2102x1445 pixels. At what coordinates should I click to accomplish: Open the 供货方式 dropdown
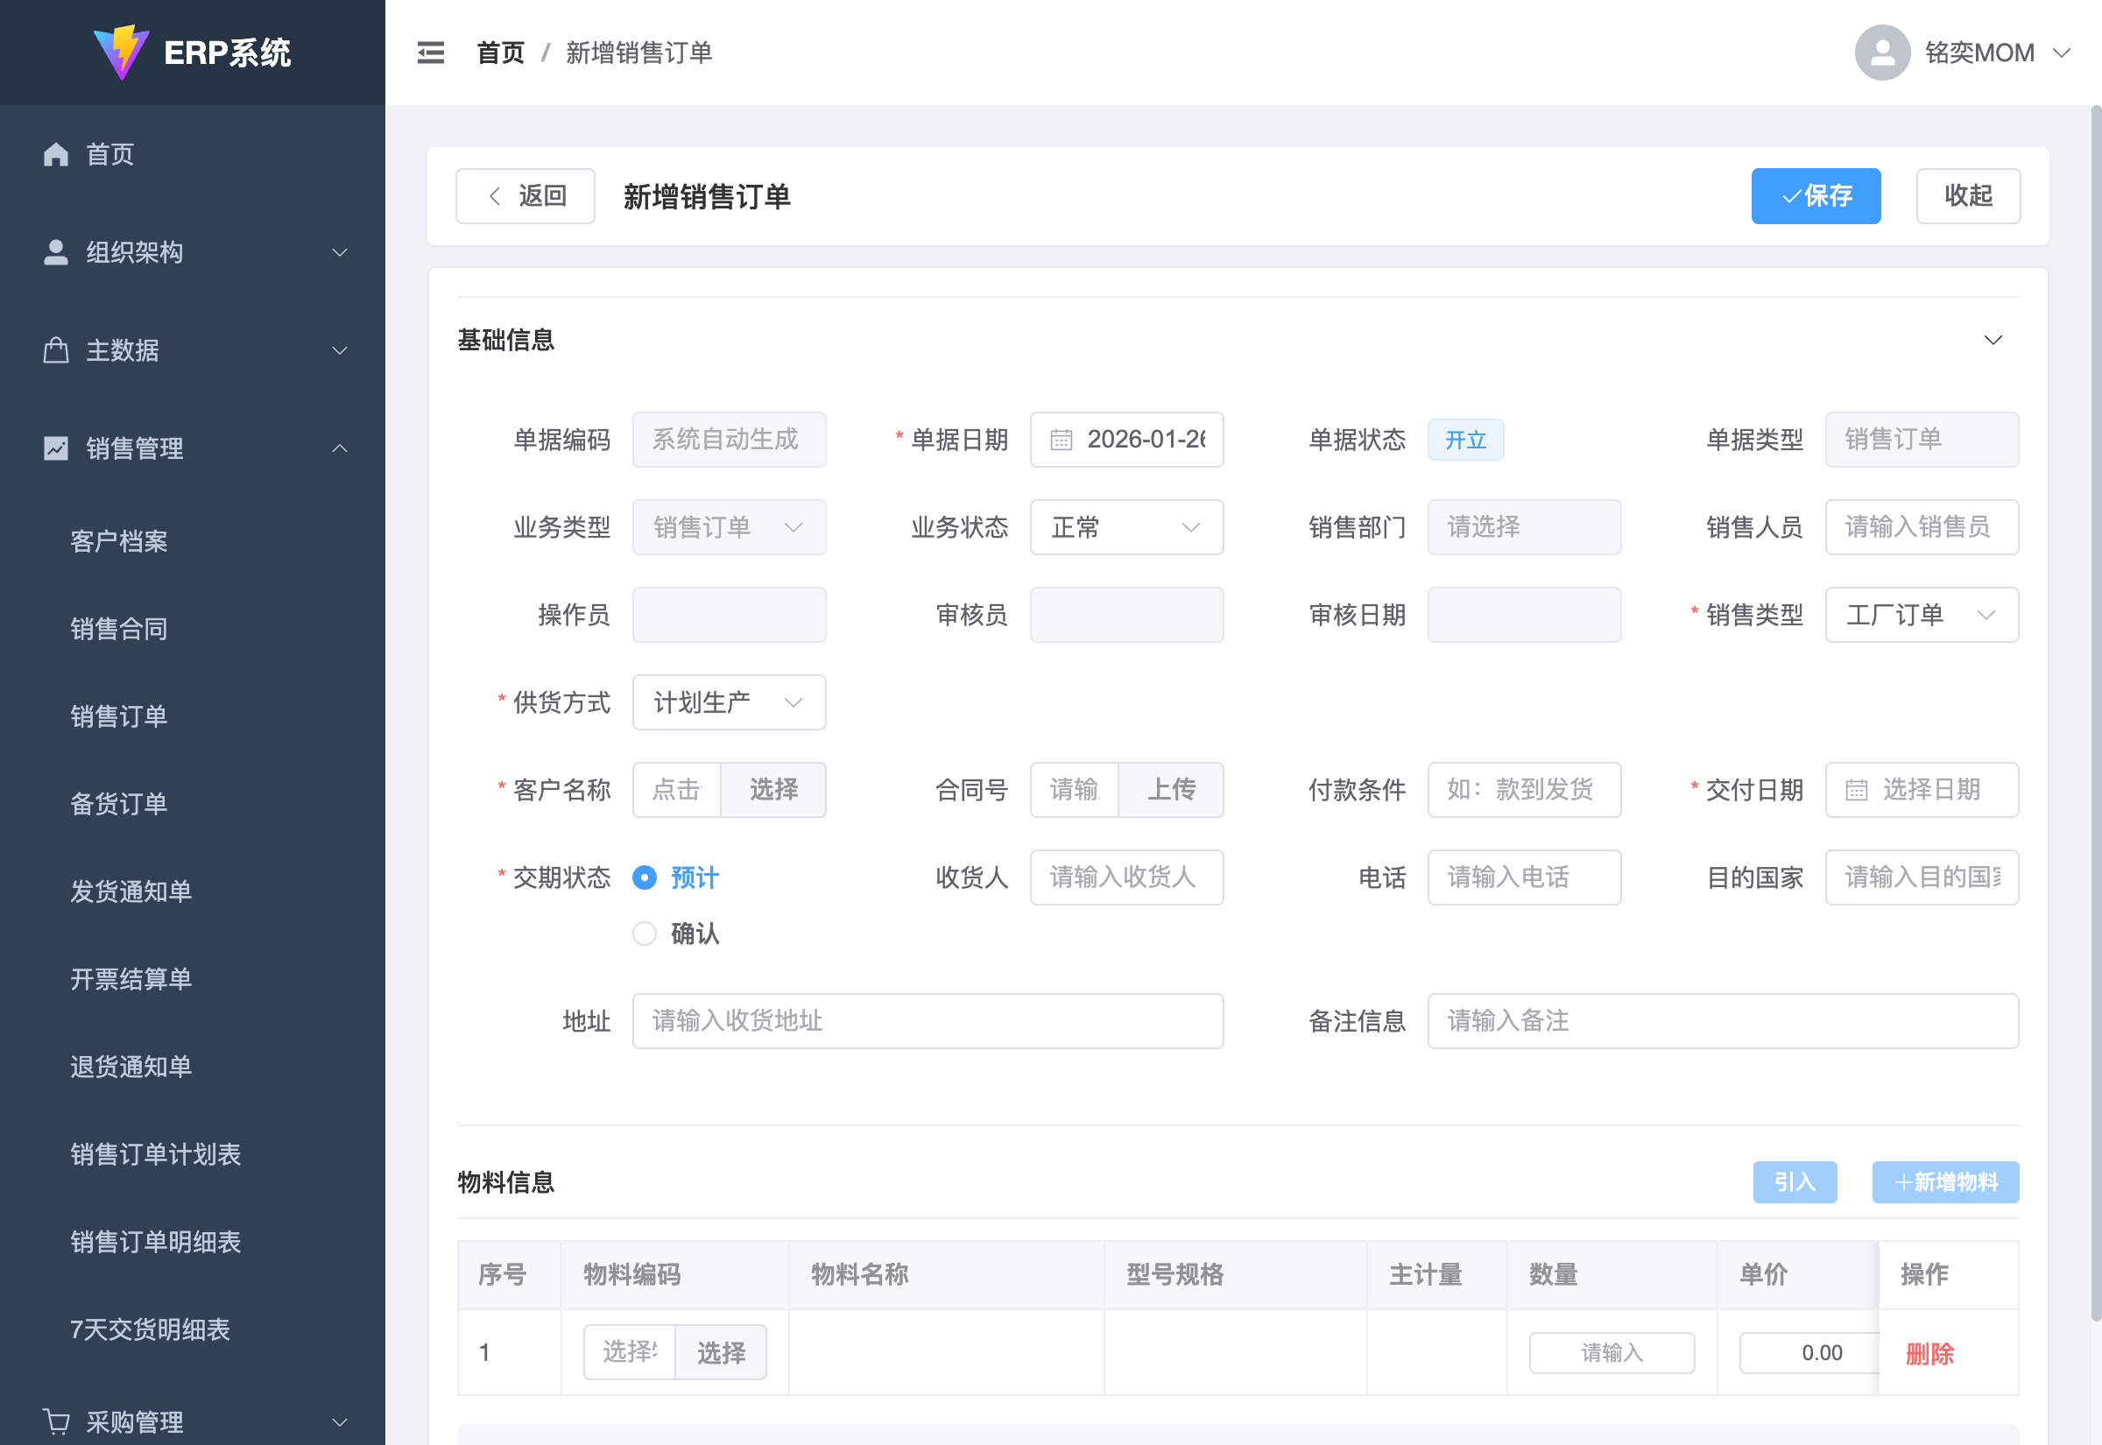pos(729,702)
